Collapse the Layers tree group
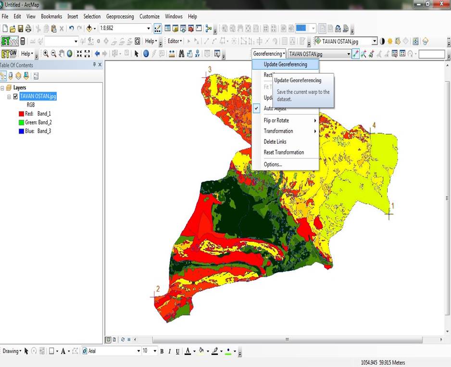This screenshot has width=451, height=367. [x=3, y=88]
